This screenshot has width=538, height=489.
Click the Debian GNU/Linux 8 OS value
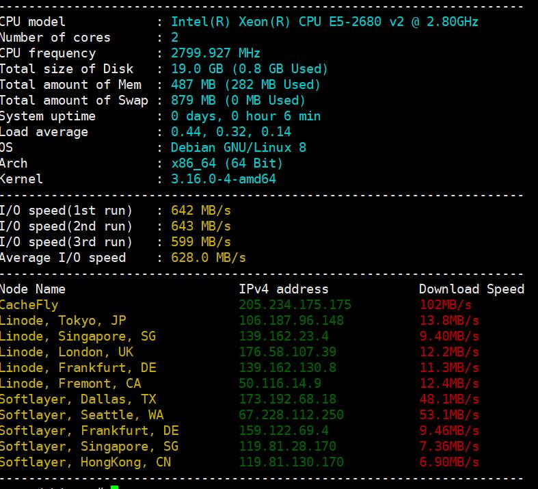(239, 148)
